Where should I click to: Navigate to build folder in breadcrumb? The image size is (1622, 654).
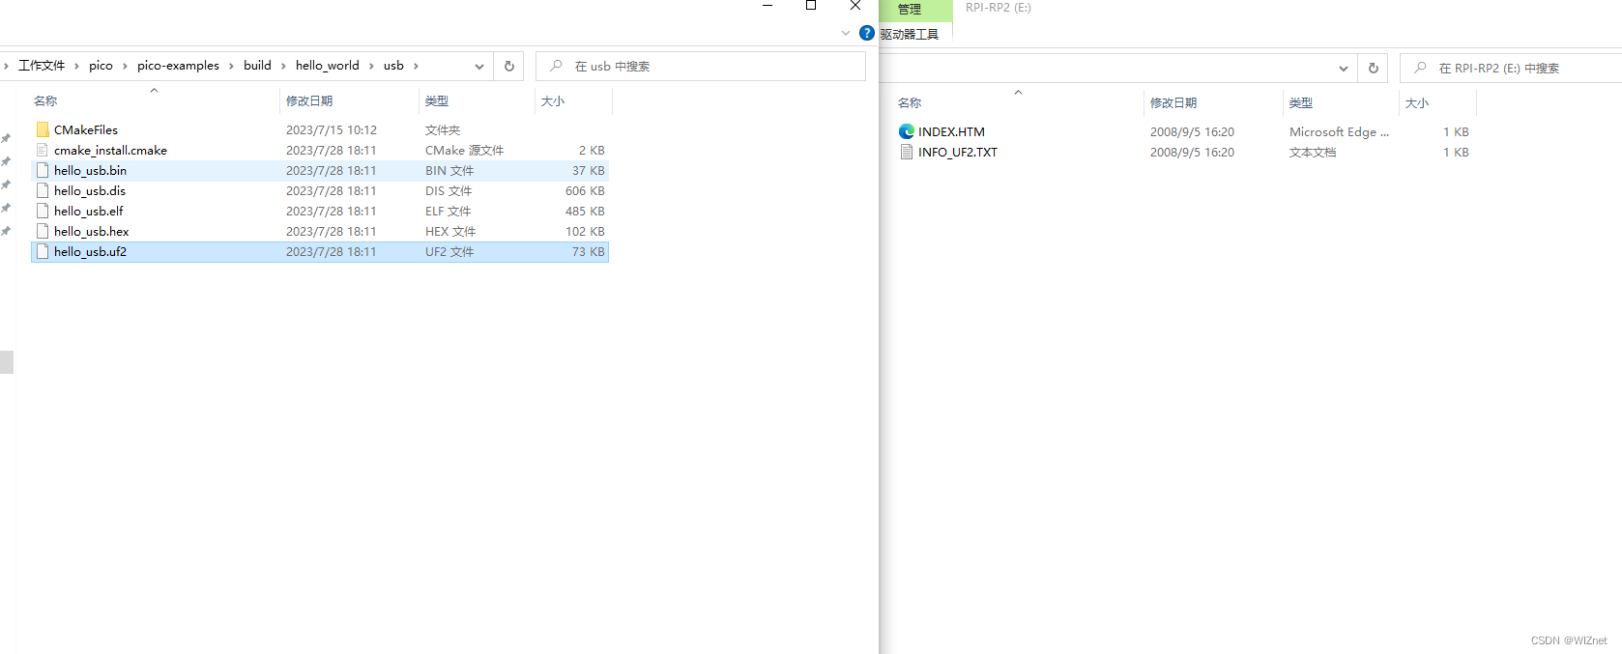pos(257,66)
